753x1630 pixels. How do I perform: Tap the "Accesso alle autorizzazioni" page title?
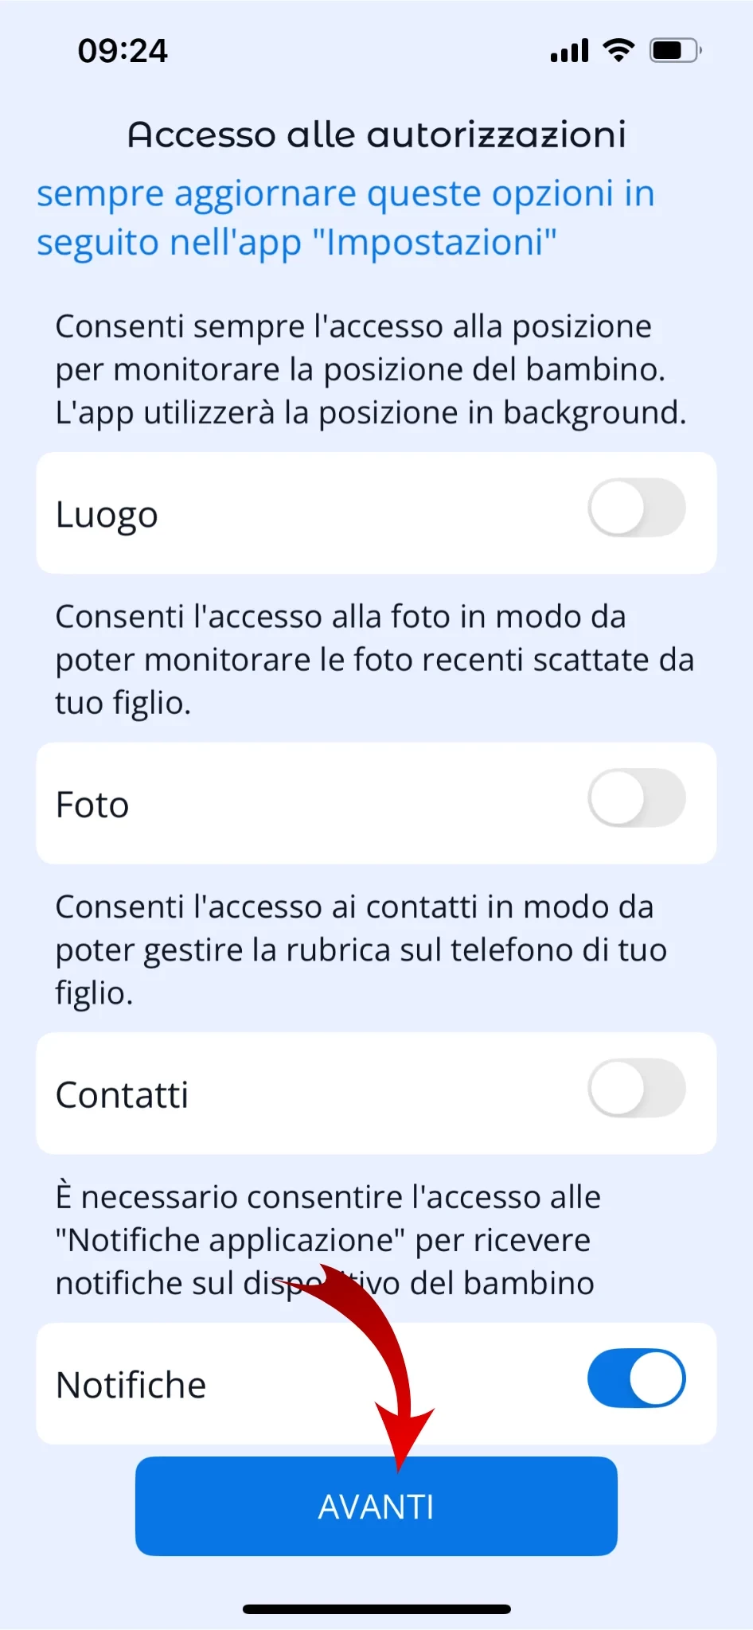[376, 135]
